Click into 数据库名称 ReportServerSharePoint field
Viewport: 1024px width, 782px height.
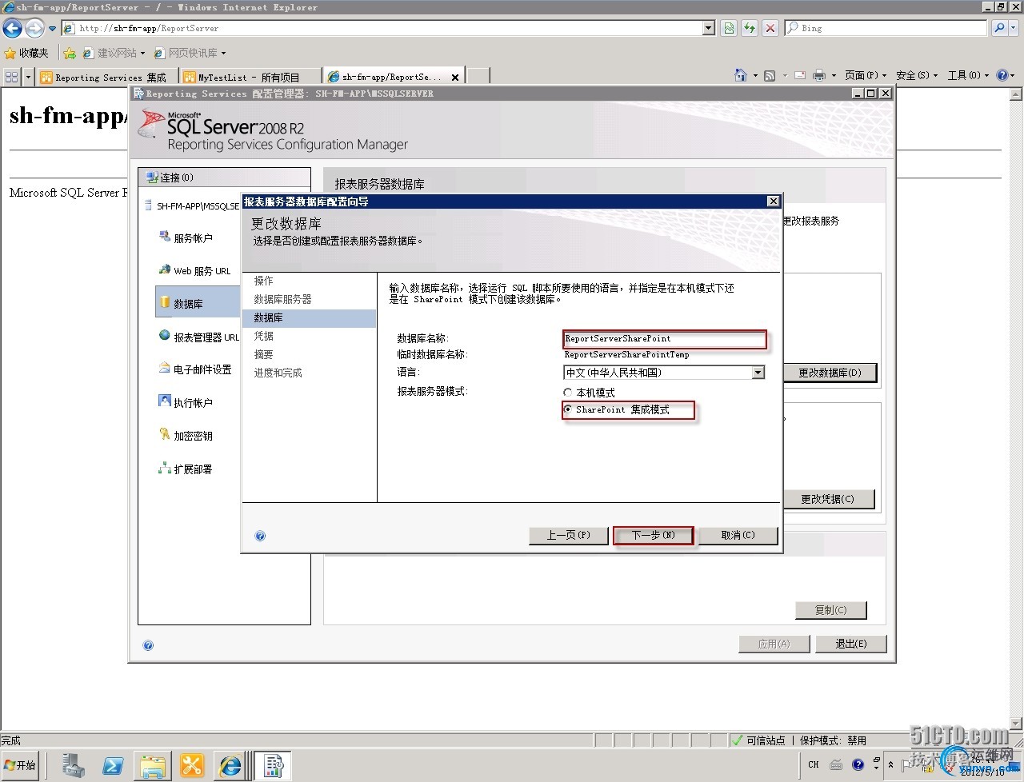point(664,339)
